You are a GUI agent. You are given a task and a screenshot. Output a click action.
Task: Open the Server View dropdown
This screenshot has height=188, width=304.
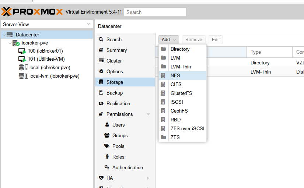[x=89, y=24]
